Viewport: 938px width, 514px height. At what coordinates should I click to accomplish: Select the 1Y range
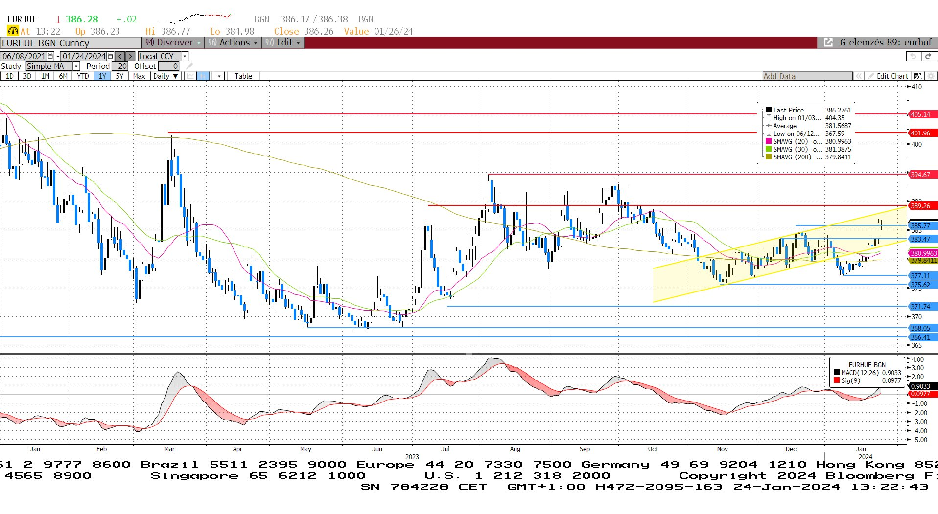pyautogui.click(x=102, y=76)
